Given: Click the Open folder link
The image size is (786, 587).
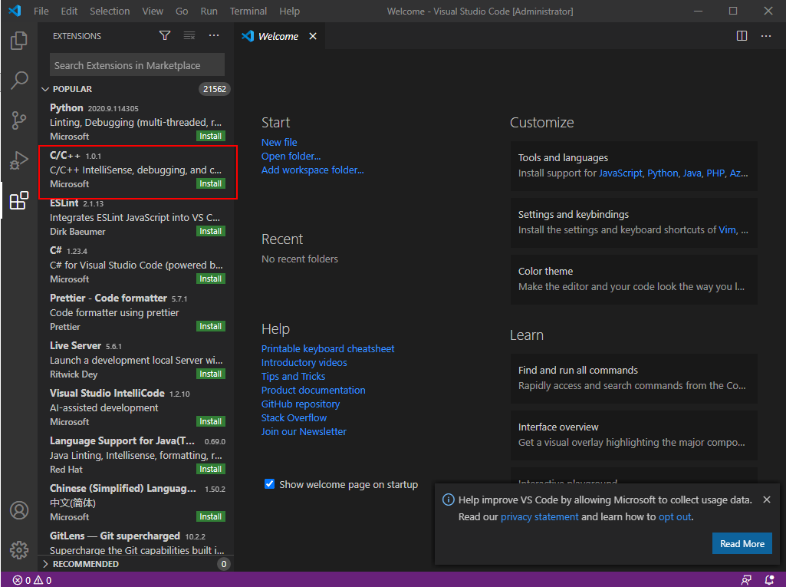Looking at the screenshot, I should [x=291, y=156].
